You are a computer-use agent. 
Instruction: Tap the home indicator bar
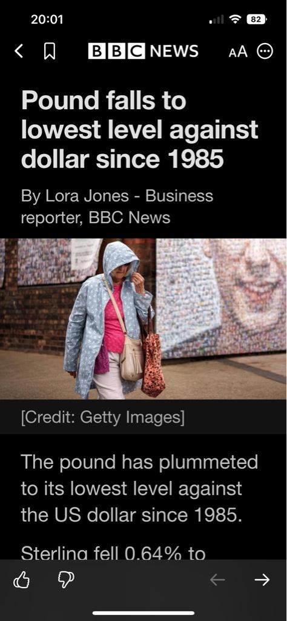[143, 613]
